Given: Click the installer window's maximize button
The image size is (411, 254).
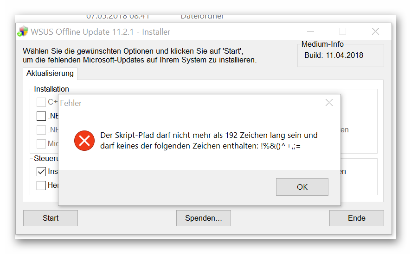Looking at the screenshot, I should (x=343, y=31).
